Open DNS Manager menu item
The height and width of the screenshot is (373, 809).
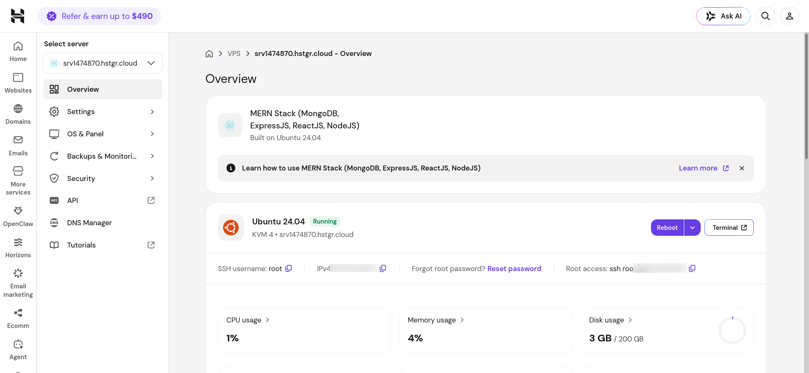(x=102, y=223)
